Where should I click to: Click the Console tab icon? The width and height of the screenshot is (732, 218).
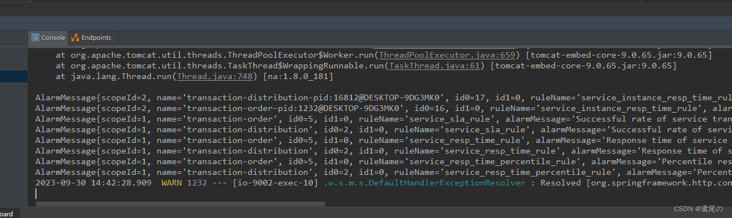click(35, 38)
